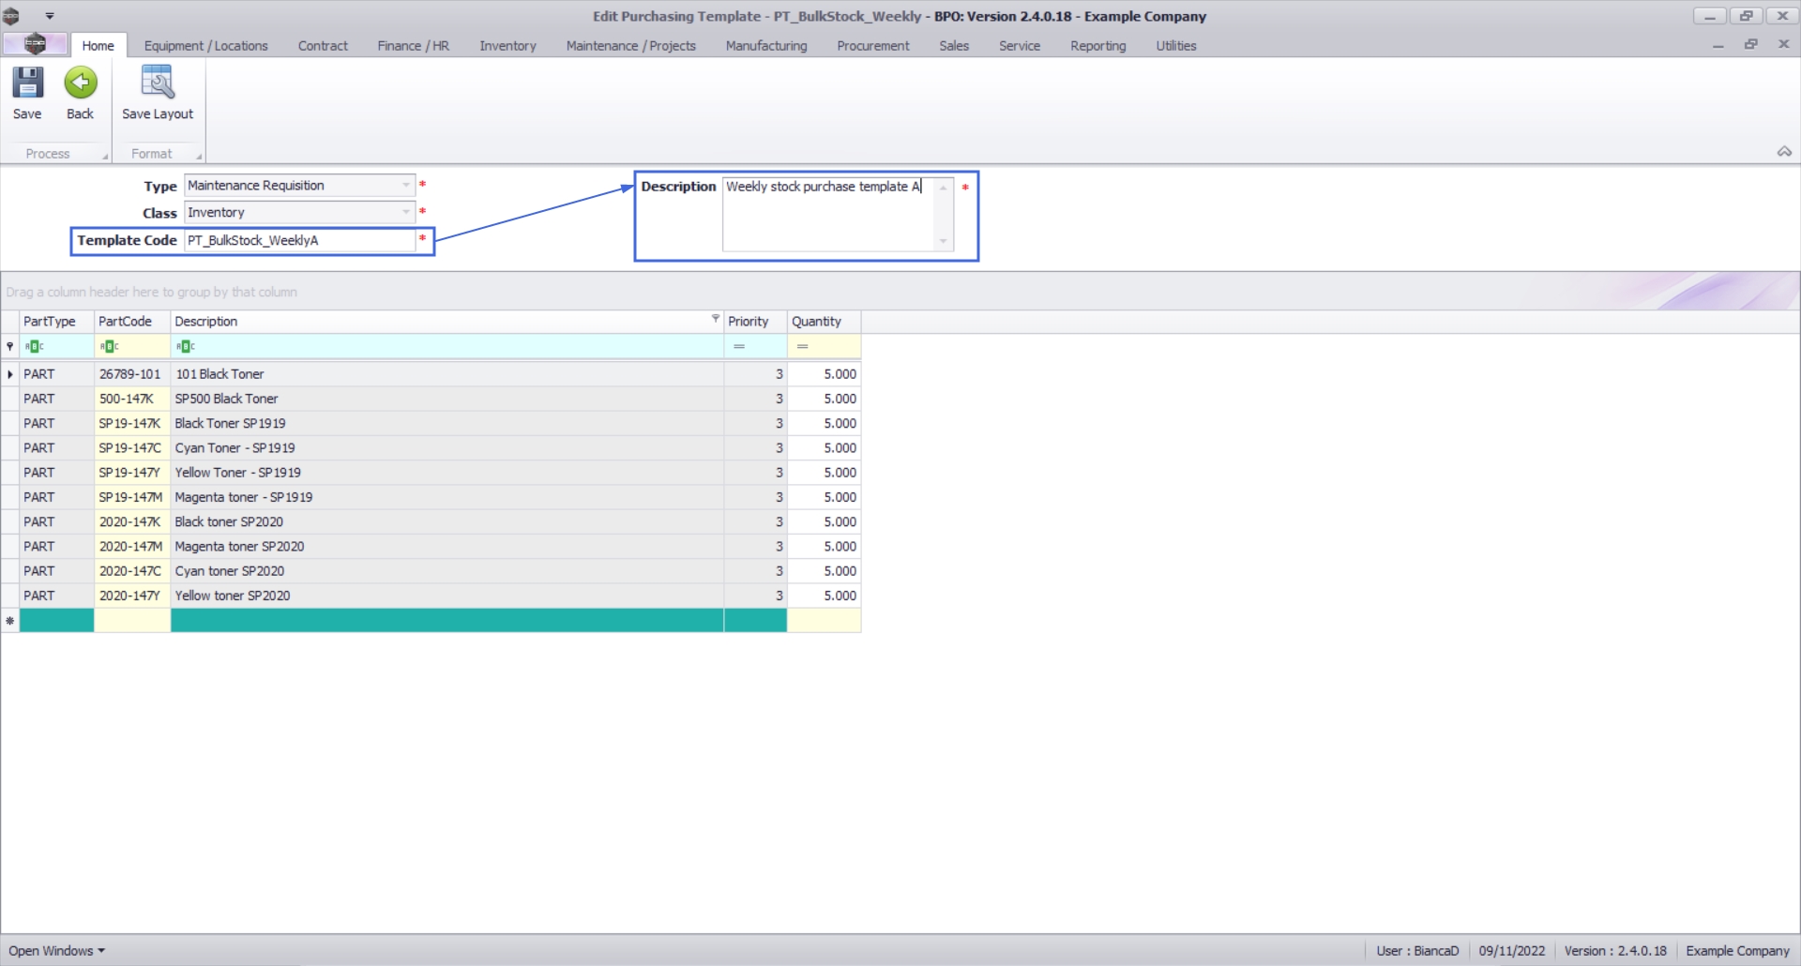Select the Magenta toner - SP1919 cell

point(446,497)
